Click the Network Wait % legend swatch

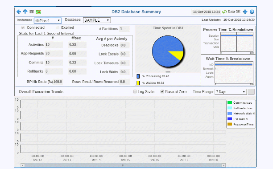point(230,114)
